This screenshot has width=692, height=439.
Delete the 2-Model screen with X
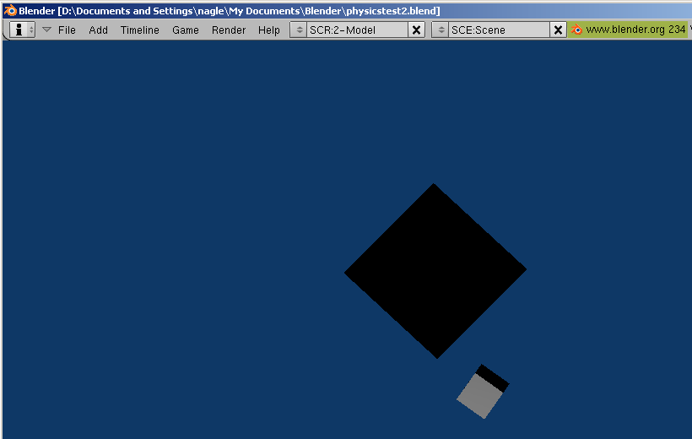tap(416, 30)
